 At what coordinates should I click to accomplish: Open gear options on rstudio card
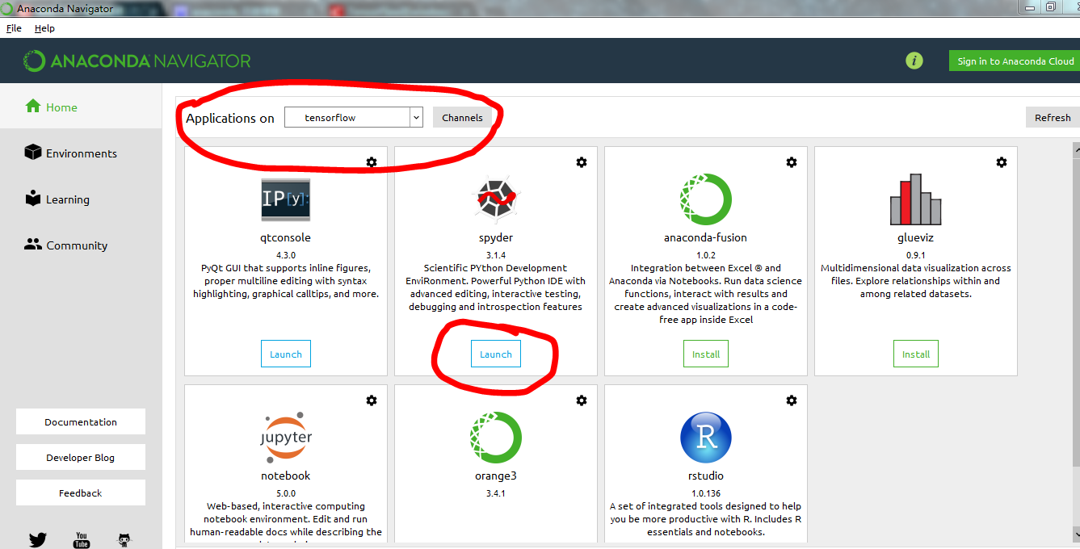(x=792, y=400)
